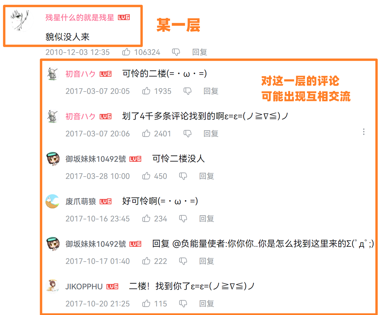This screenshot has width=380, height=315.
Task: Dislike the reply dated 2017-10-17 01:40
Action: 183,261
